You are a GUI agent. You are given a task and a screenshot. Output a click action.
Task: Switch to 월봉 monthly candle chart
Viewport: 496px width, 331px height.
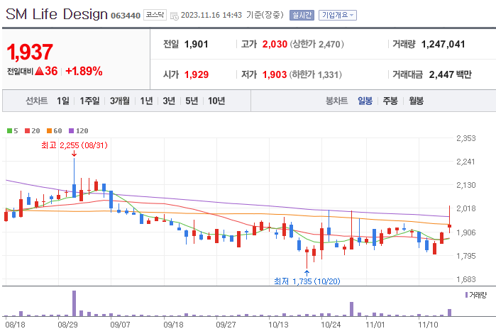(416, 101)
